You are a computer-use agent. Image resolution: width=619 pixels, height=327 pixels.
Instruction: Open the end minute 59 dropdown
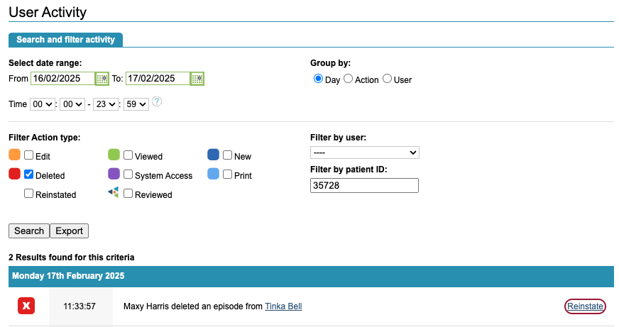tap(136, 104)
